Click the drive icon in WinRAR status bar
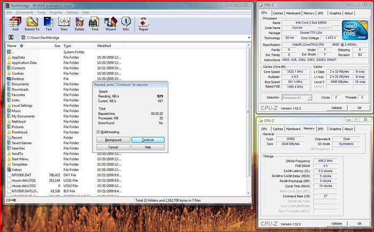 coord(8,200)
